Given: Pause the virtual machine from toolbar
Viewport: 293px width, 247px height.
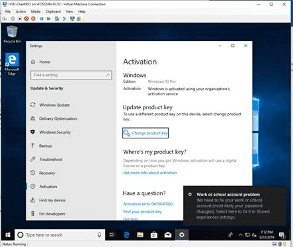Looking at the screenshot, I should click(42, 19).
